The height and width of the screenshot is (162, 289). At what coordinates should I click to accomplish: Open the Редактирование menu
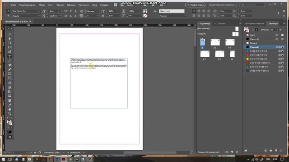[x=27, y=5]
